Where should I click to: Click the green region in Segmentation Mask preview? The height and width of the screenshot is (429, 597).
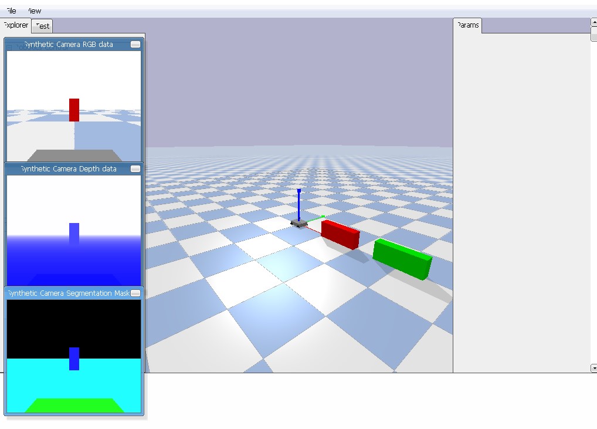tap(74, 406)
